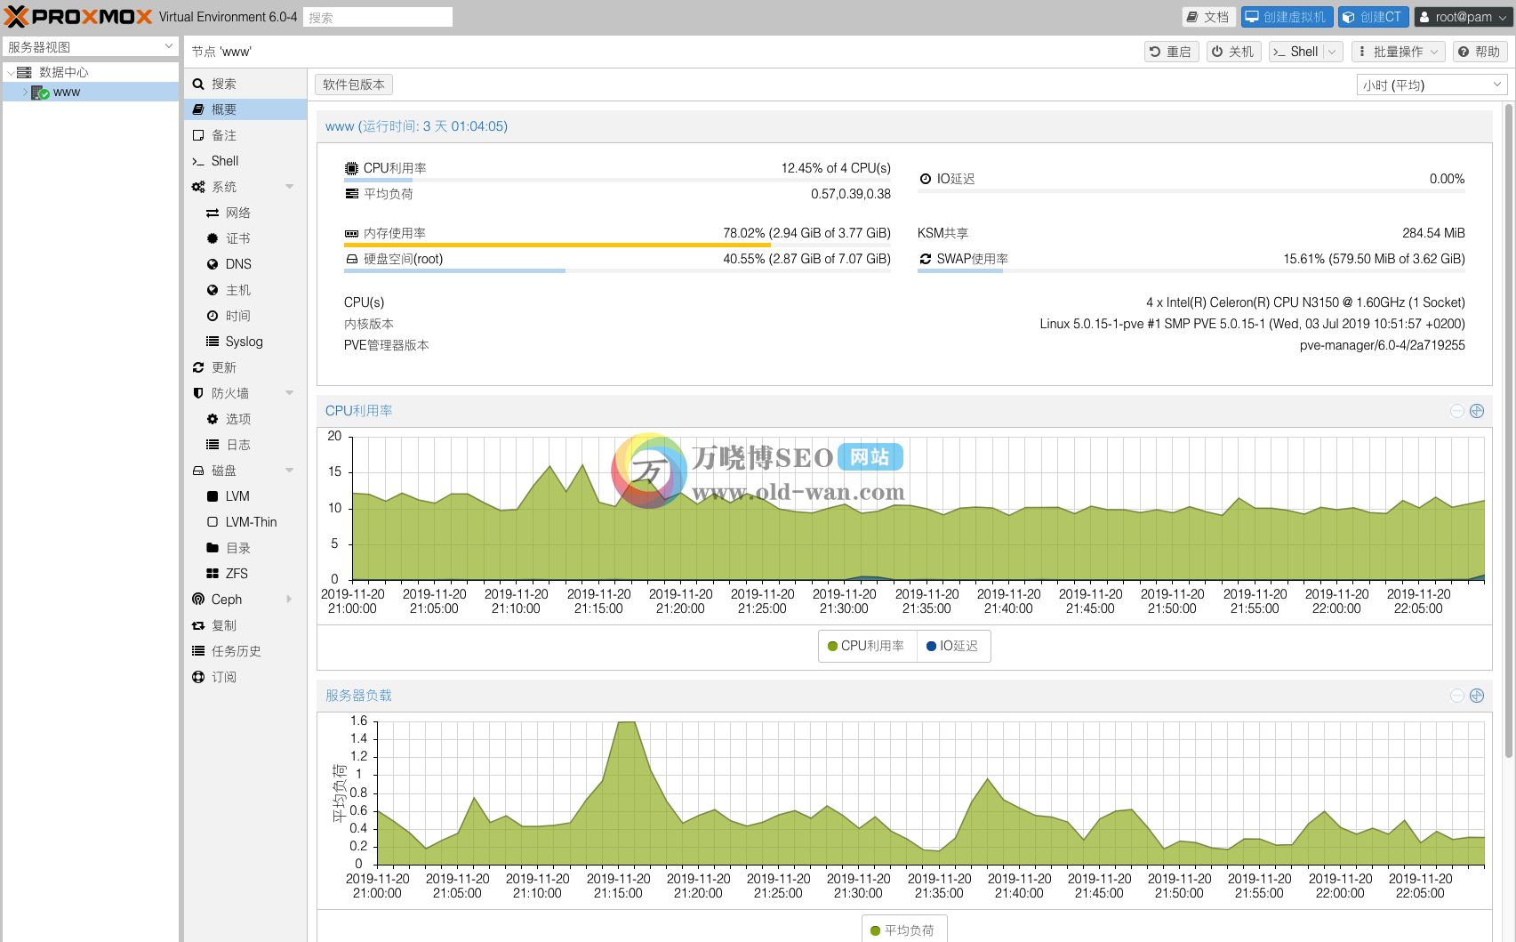Screen dimensions: 1516x942
Task: Toggle IO延迟 series in chart legend
Action: (952, 646)
